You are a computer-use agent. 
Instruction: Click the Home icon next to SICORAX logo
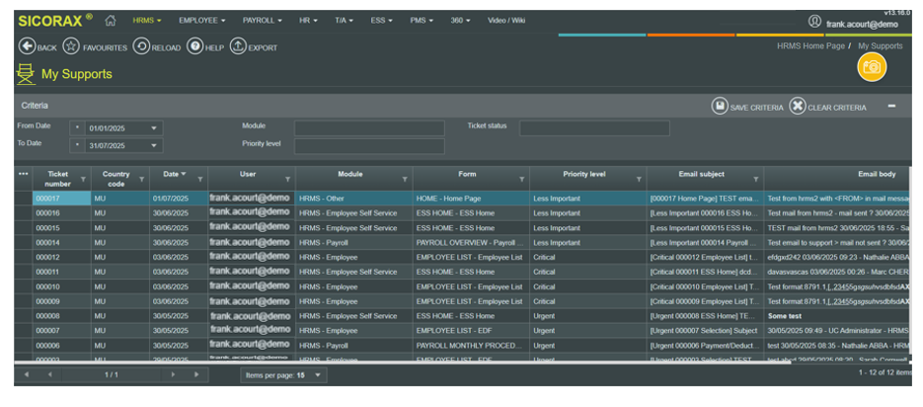coord(111,20)
